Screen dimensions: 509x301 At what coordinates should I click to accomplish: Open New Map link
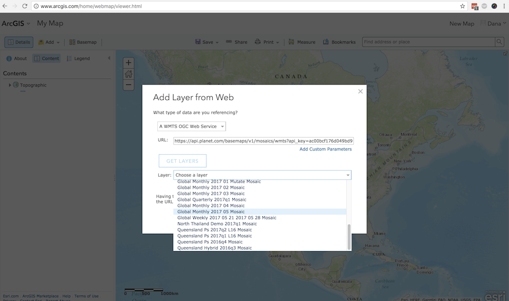[462, 23]
